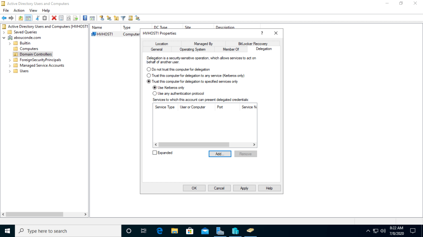Image resolution: width=423 pixels, height=237 pixels.
Task: Expand the Users container in tree
Action: pyautogui.click(x=10, y=71)
